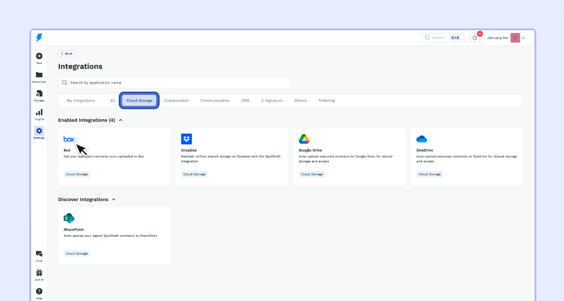Click the New plus icon in sidebar

(39, 57)
